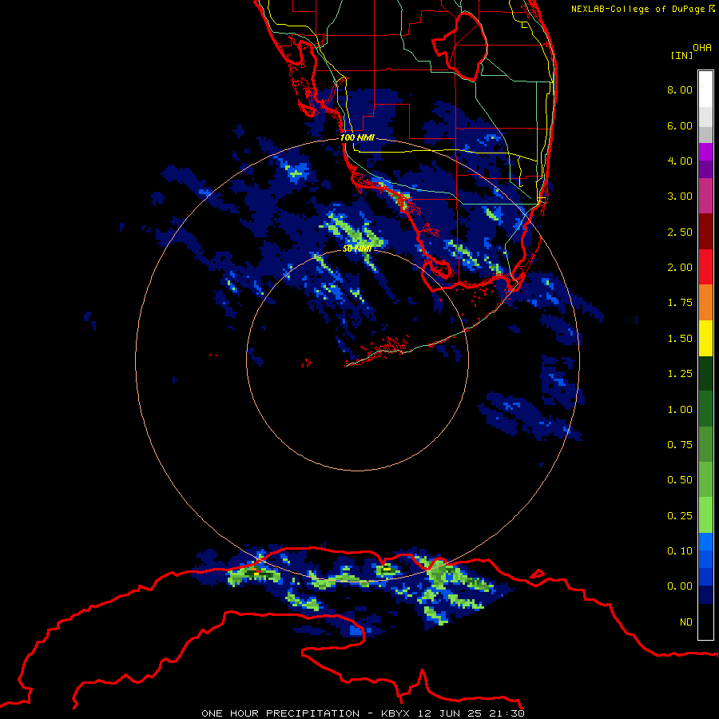
Task: Click the One Hour Precipitation KBYX title
Action: [363, 713]
